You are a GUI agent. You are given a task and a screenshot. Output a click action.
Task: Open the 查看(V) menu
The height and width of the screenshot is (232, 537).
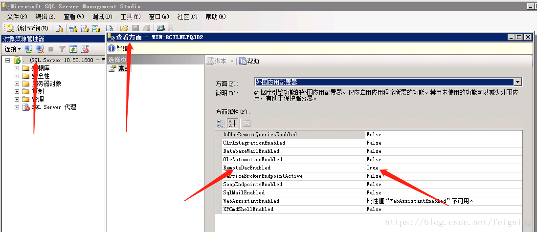(74, 17)
